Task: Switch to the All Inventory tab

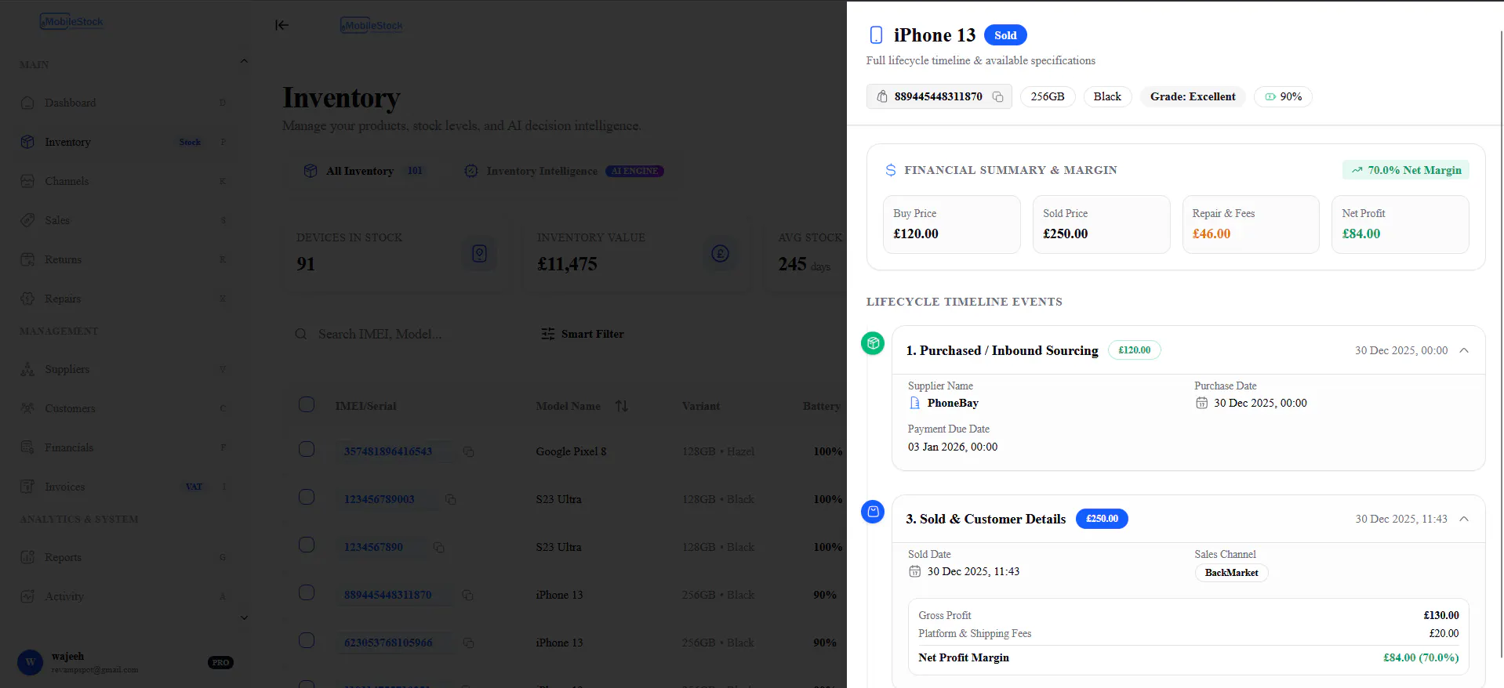Action: (364, 171)
